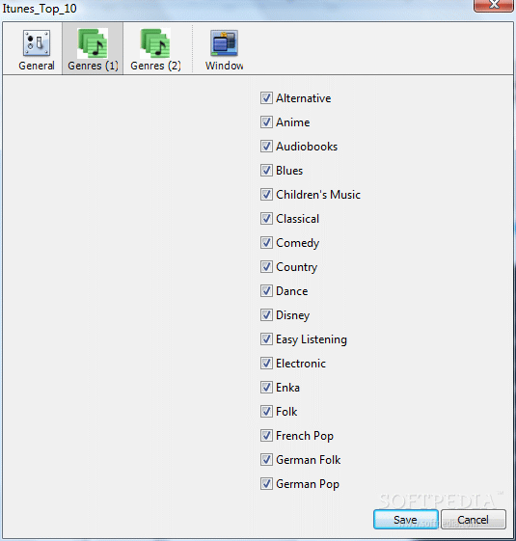The height and width of the screenshot is (541, 516).
Task: Toggle the German Pop checkbox
Action: (x=266, y=484)
